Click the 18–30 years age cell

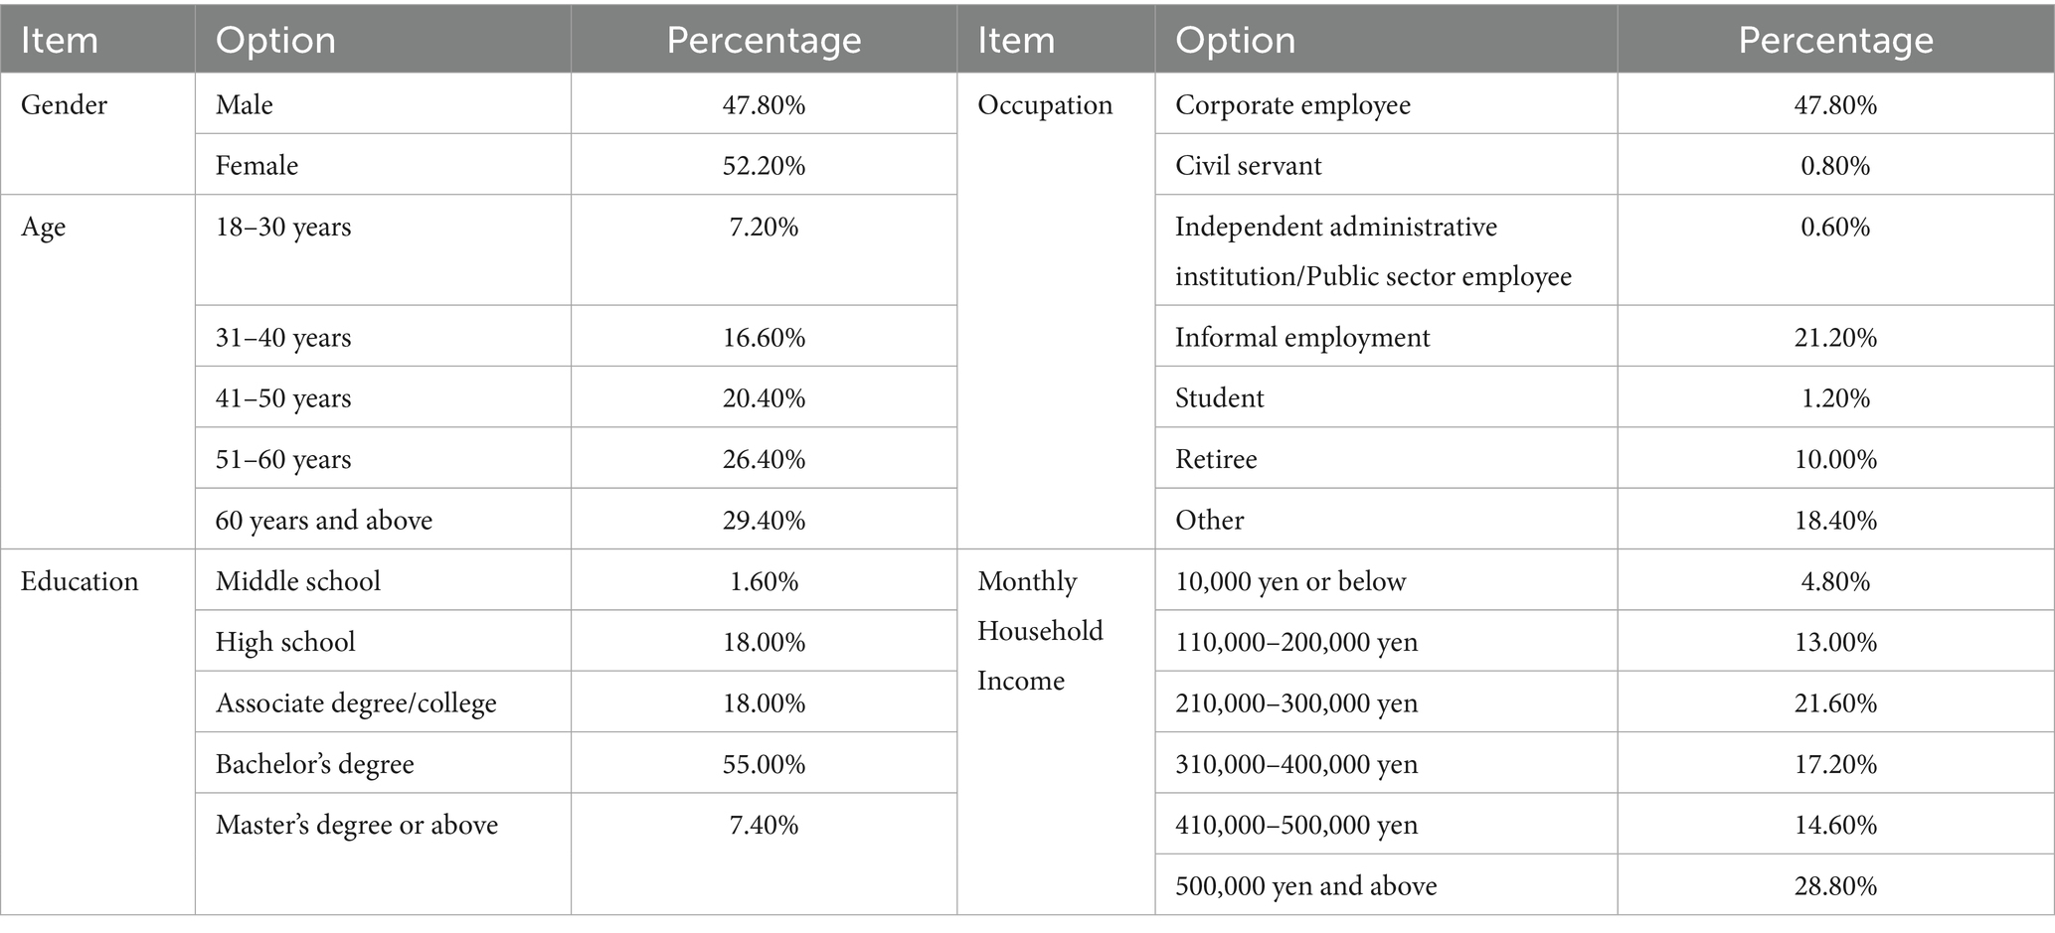(283, 228)
